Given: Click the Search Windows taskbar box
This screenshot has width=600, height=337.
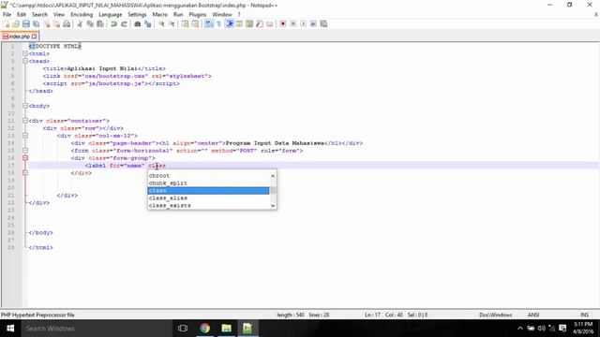Looking at the screenshot, I should (x=97, y=329).
